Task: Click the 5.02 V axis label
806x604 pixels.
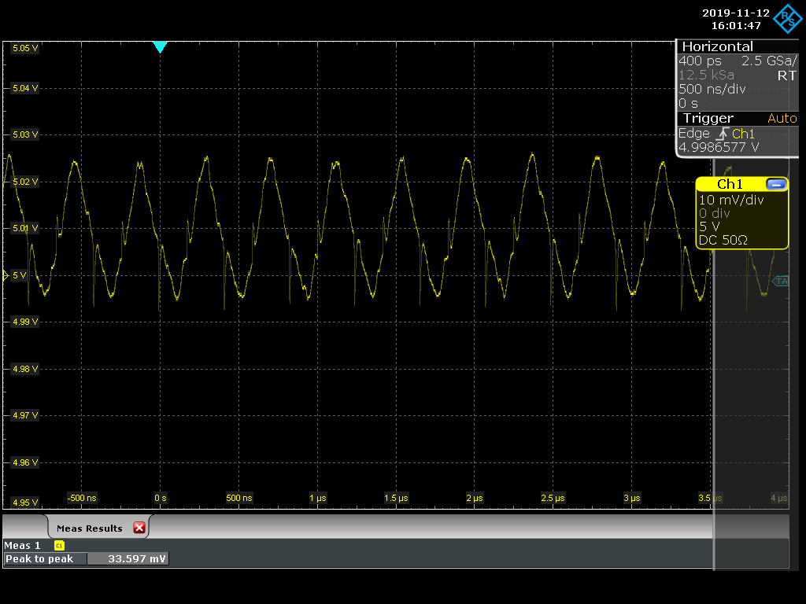Action: (24, 182)
